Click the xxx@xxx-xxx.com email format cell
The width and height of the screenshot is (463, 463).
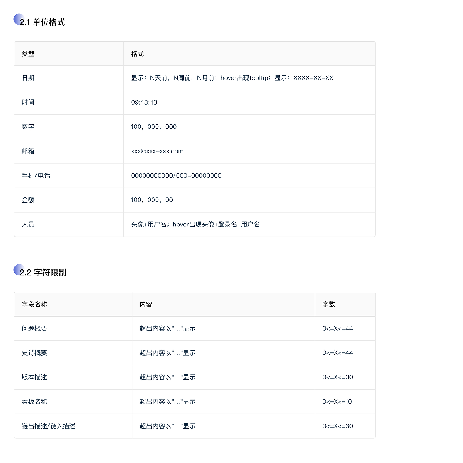pos(157,151)
